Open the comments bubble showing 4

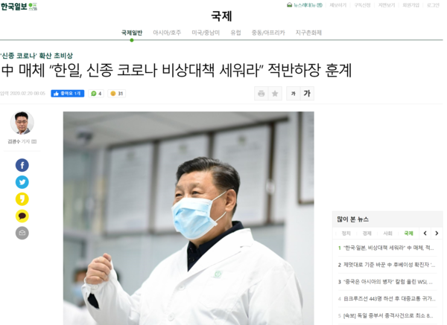coord(96,94)
